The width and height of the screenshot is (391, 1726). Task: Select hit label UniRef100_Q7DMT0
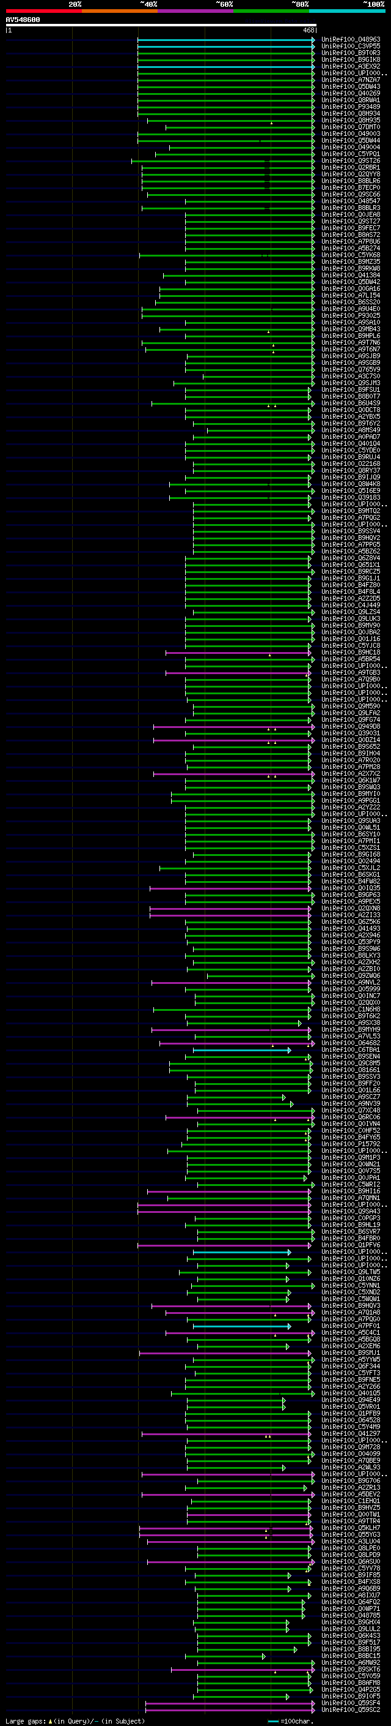[x=350, y=127]
